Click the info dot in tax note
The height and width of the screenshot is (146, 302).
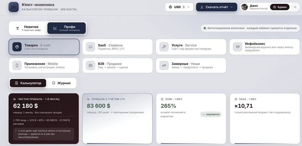[16, 131]
